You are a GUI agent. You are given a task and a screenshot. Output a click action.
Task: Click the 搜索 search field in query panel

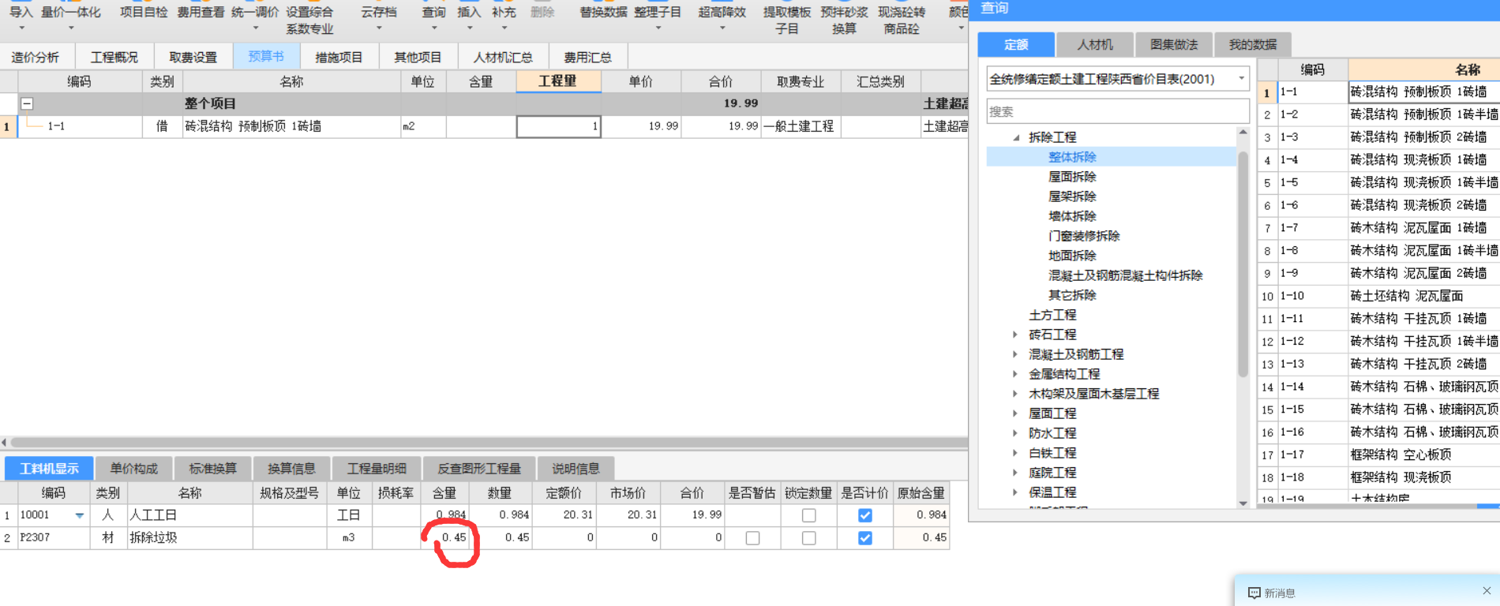pyautogui.click(x=1117, y=112)
